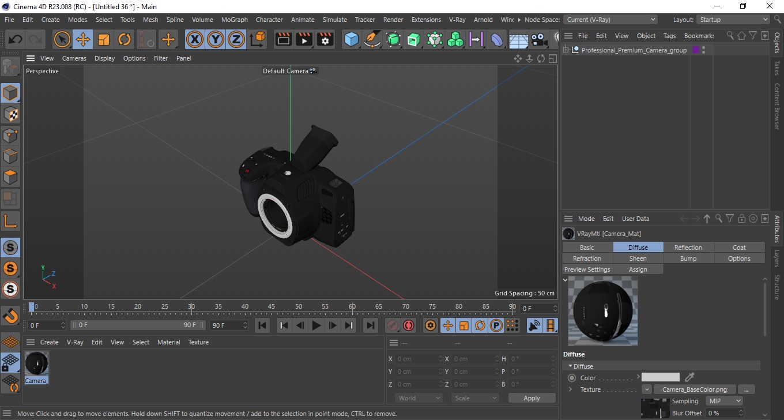
Task: Open the V-Ray menu
Action: [457, 20]
